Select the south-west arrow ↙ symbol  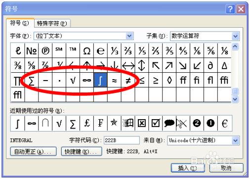(x=197, y=65)
